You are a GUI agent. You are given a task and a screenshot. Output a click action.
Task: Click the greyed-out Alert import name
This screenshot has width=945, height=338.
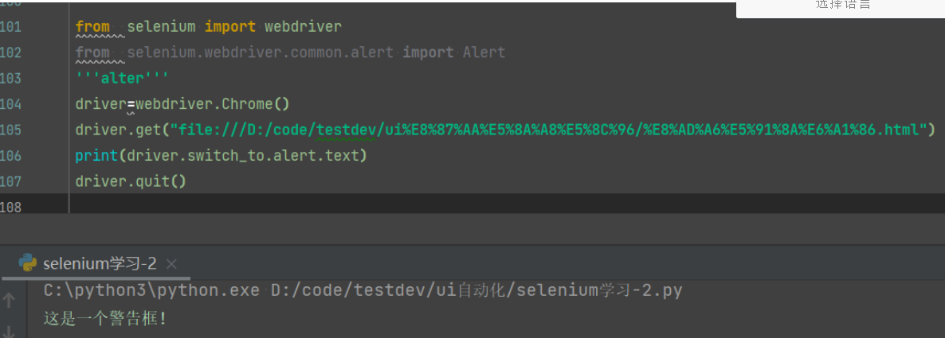tap(484, 52)
